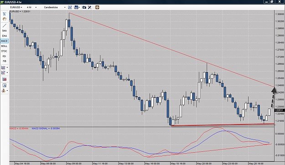Click the orange refresh chart icon
This screenshot has width=285, height=165.
coord(97,7)
